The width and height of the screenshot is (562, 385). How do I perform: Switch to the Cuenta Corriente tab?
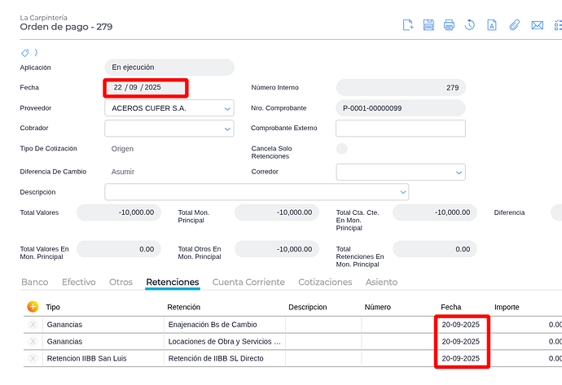[248, 282]
